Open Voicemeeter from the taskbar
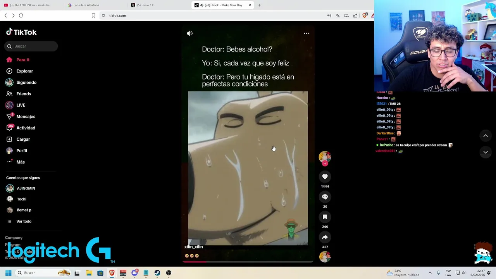This screenshot has width=496, height=279. click(x=123, y=273)
